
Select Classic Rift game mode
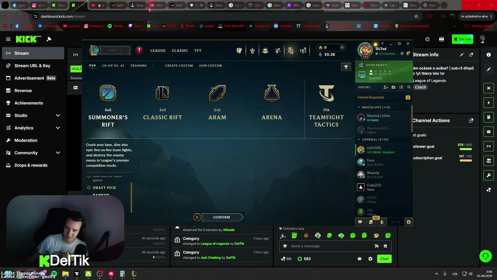coord(162,103)
